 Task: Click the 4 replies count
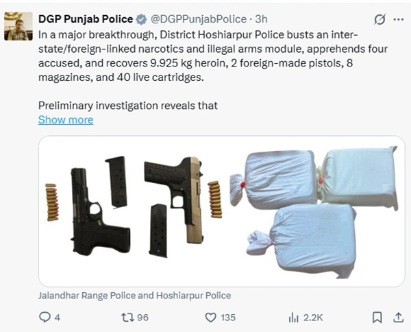point(58,318)
